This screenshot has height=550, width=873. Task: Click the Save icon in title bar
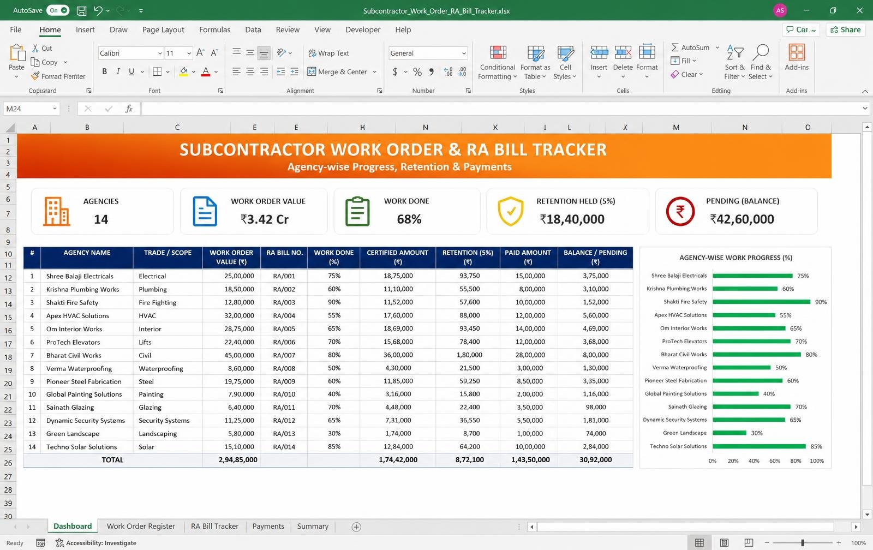81,10
